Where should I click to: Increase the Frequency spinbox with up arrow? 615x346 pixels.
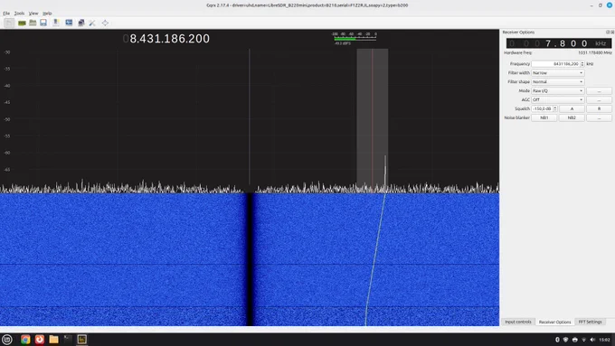[582, 62]
